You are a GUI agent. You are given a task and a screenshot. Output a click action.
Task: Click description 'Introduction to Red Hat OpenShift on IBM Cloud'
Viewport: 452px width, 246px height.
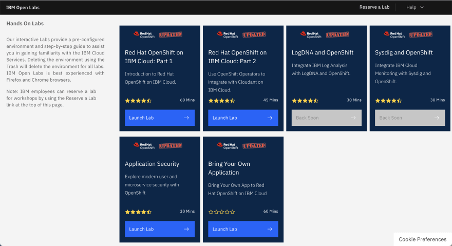(150, 78)
